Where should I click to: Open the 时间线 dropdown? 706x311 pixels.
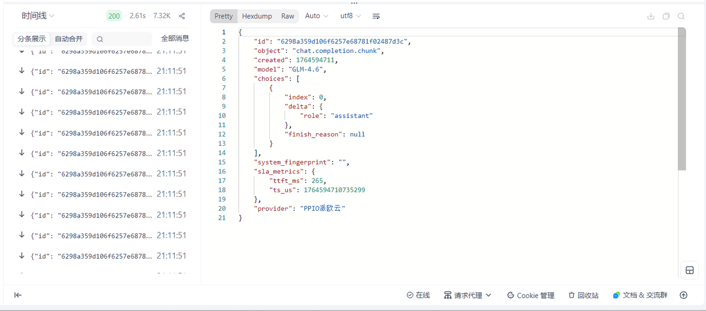38,16
